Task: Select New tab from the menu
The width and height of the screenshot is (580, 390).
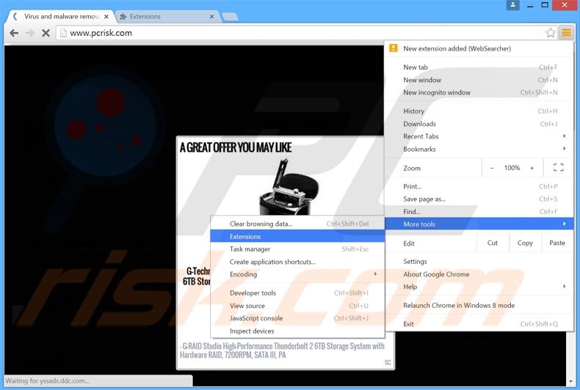Action: tap(479, 67)
